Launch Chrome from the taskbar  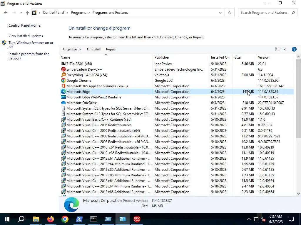tap(65, 219)
